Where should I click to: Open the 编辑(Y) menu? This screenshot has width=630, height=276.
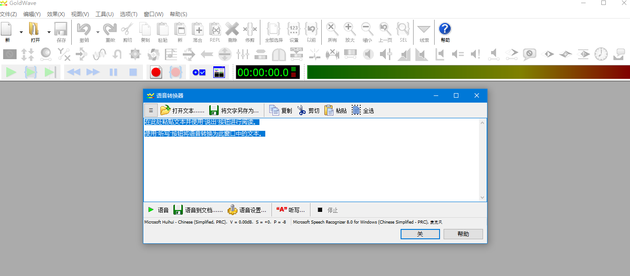32,14
